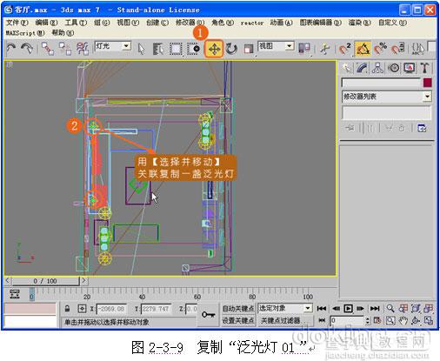Image resolution: width=440 pixels, height=361 pixels.
Task: Toggle the highlighted Angle Snap icon
Action: (x=363, y=49)
